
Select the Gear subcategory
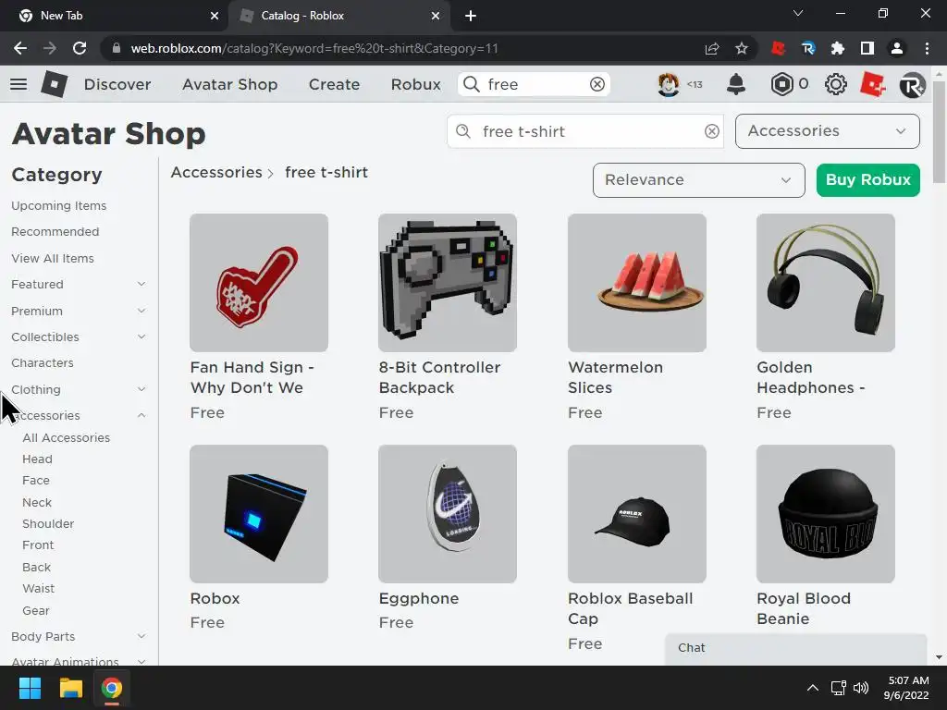point(36,610)
